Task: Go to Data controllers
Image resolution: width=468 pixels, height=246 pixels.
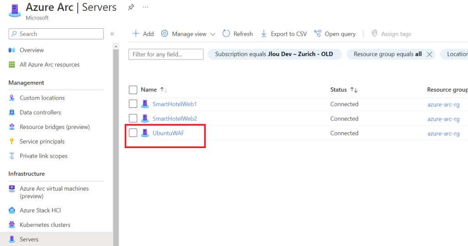Action: (x=40, y=112)
